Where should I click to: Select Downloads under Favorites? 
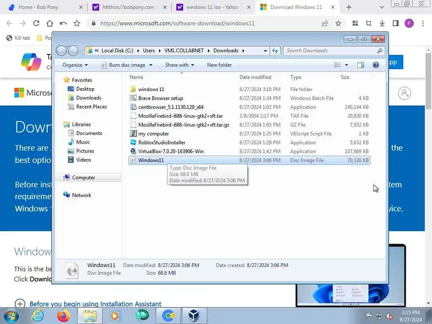coord(89,98)
